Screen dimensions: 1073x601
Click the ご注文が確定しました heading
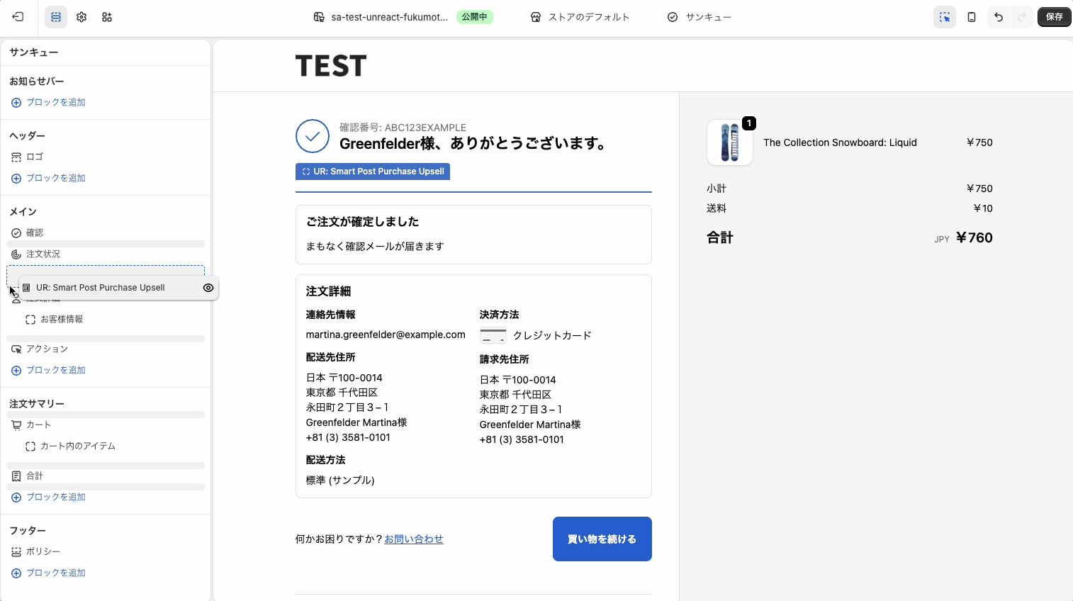click(x=362, y=222)
